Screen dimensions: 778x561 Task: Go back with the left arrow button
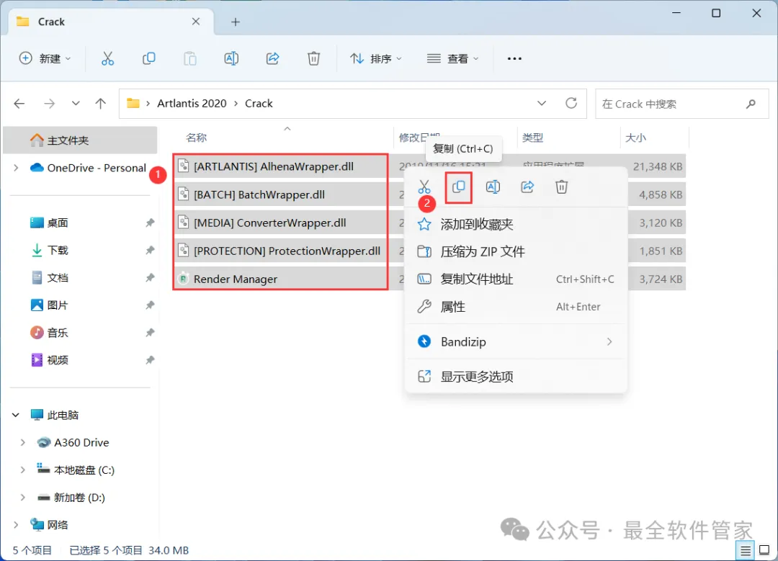19,104
